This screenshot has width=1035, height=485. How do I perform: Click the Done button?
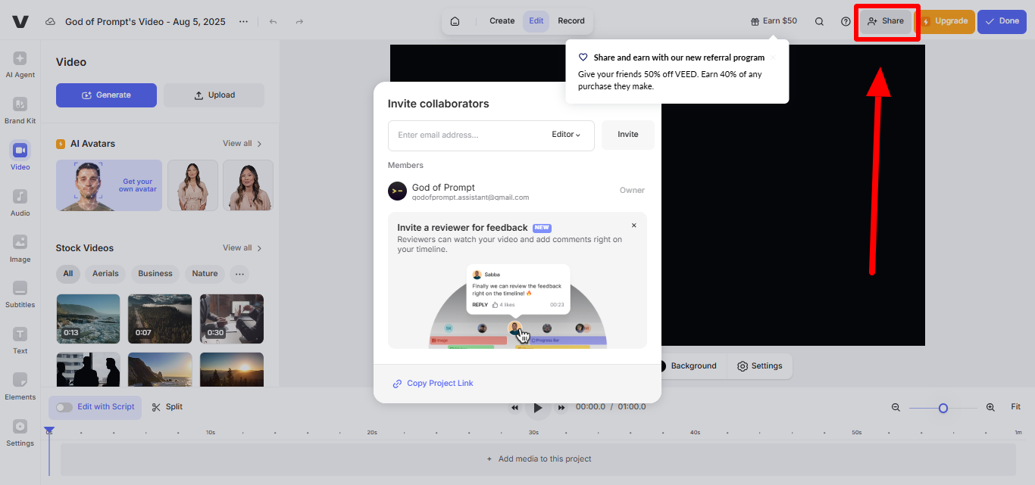tap(1002, 21)
